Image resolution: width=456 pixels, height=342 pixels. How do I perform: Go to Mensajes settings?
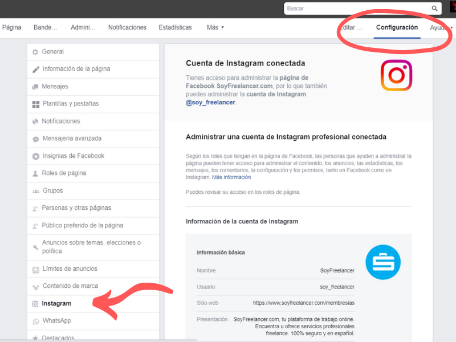93,87
